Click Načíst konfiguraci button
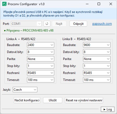 click(27, 100)
